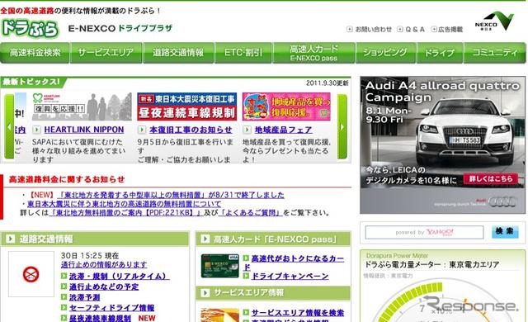Image resolution: width=528 pixels, height=322 pixels.
Task: Click the ドラぷら site logo
Action: 30,28
